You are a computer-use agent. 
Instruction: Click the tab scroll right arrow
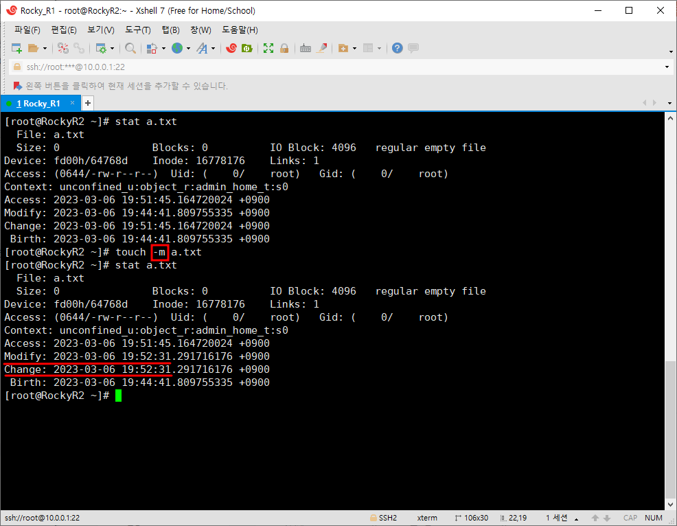tap(655, 103)
